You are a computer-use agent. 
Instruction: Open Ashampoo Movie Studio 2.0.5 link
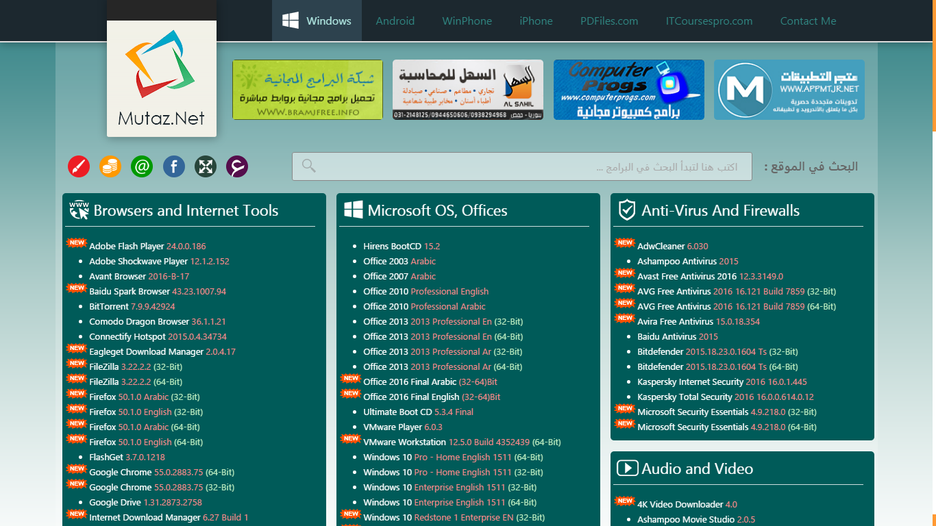(x=696, y=520)
